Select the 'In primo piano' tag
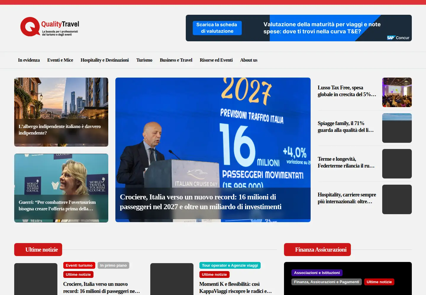426x295 pixels. click(x=113, y=265)
